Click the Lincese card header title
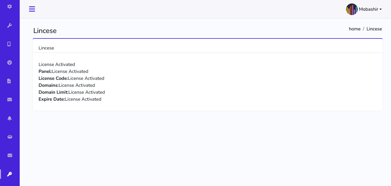This screenshot has width=391, height=186. 46,48
